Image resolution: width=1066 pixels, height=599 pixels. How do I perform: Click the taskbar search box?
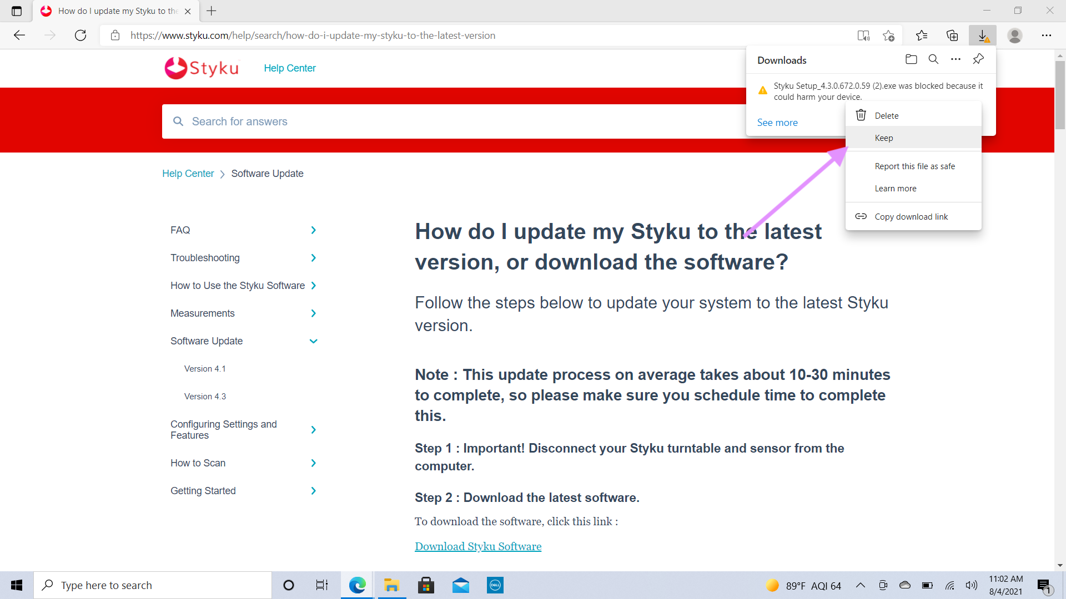click(153, 585)
